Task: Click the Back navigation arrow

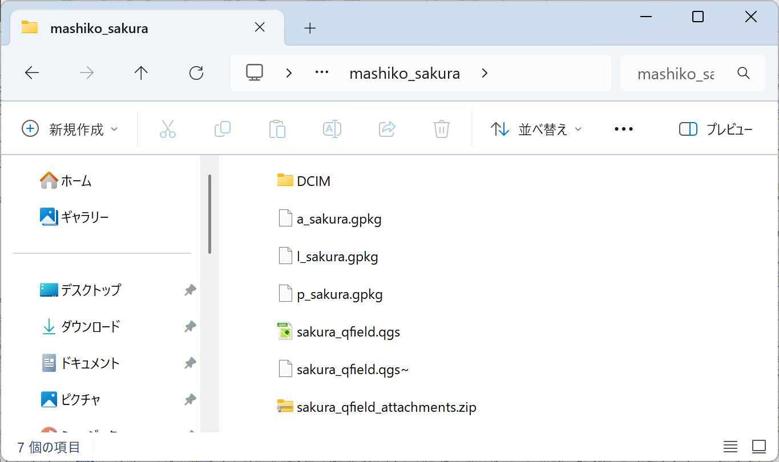Action: tap(32, 73)
